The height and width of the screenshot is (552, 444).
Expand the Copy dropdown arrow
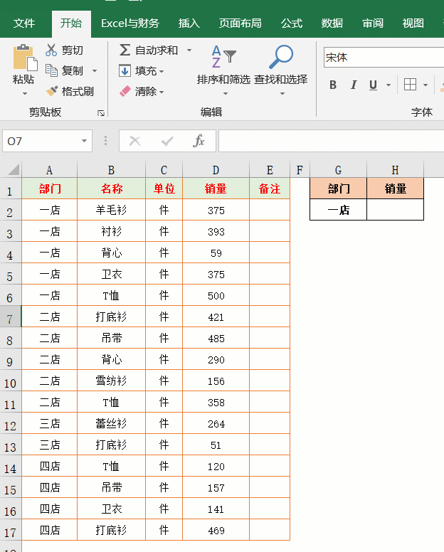click(x=95, y=70)
